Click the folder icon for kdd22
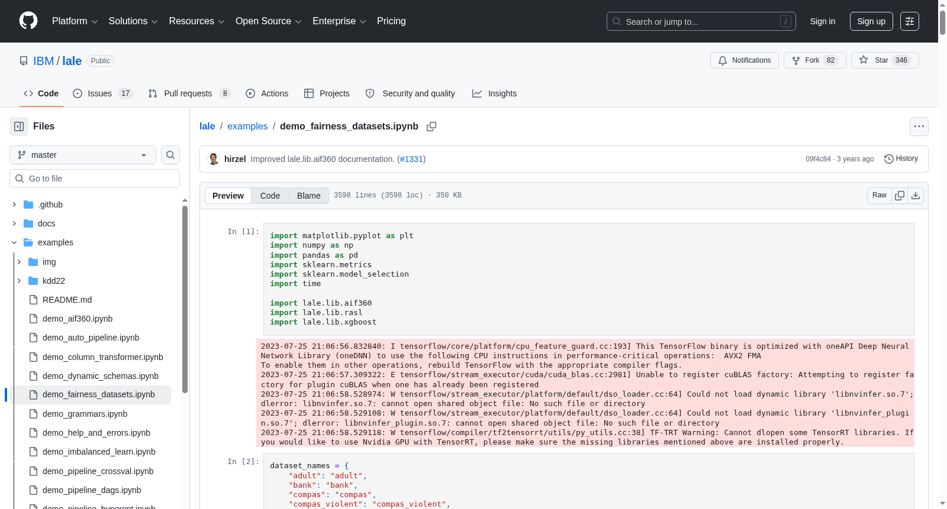This screenshot has width=947, height=509. point(33,281)
